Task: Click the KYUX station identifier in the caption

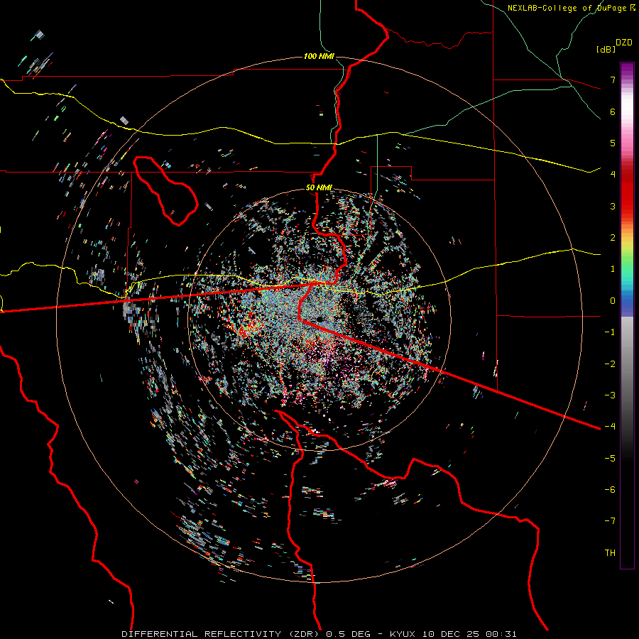Action: tap(404, 634)
